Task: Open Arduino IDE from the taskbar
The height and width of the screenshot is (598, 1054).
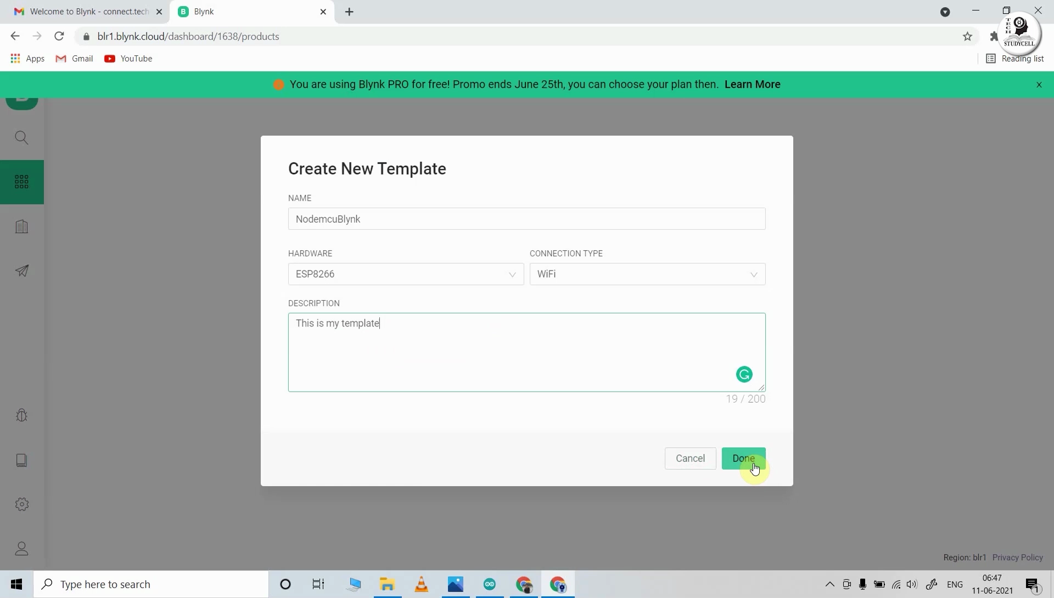Action: (x=490, y=584)
